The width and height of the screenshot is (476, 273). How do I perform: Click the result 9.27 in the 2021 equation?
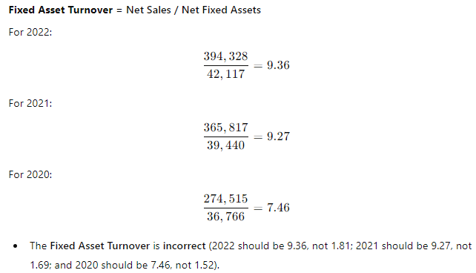pyautogui.click(x=278, y=136)
